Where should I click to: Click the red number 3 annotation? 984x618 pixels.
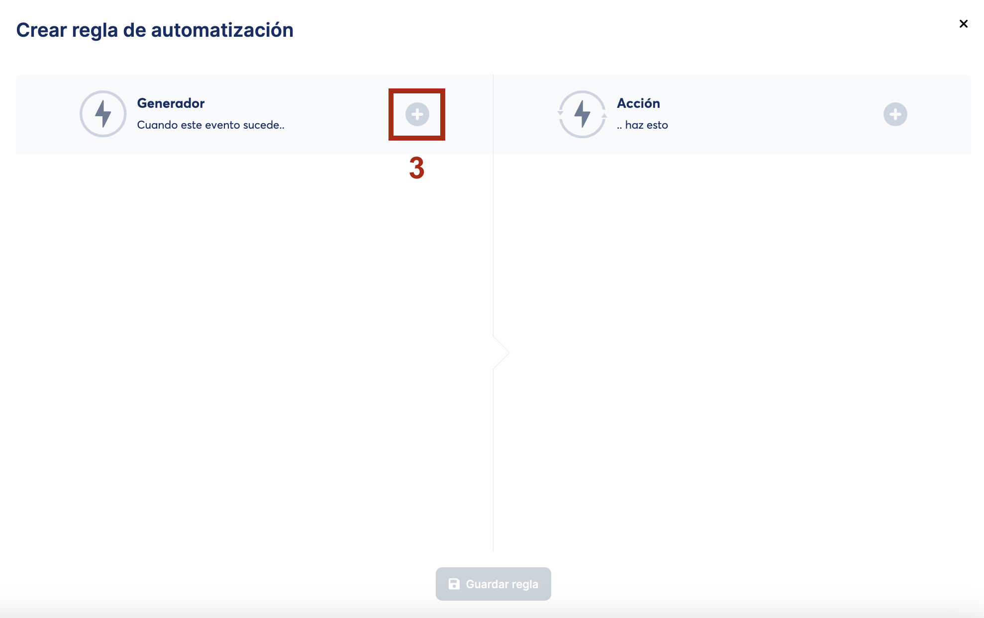point(416,168)
